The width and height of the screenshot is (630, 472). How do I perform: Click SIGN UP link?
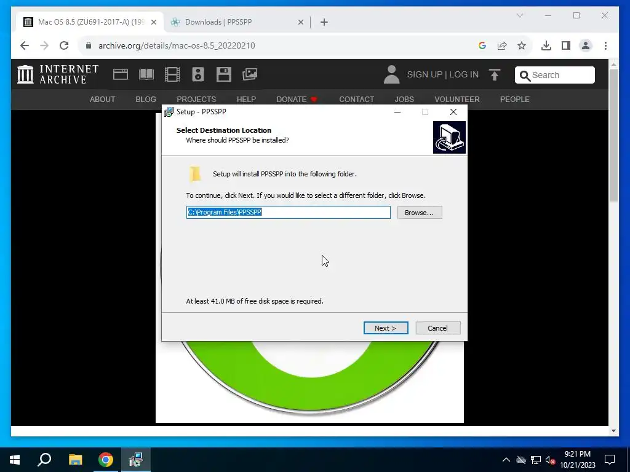pos(425,74)
